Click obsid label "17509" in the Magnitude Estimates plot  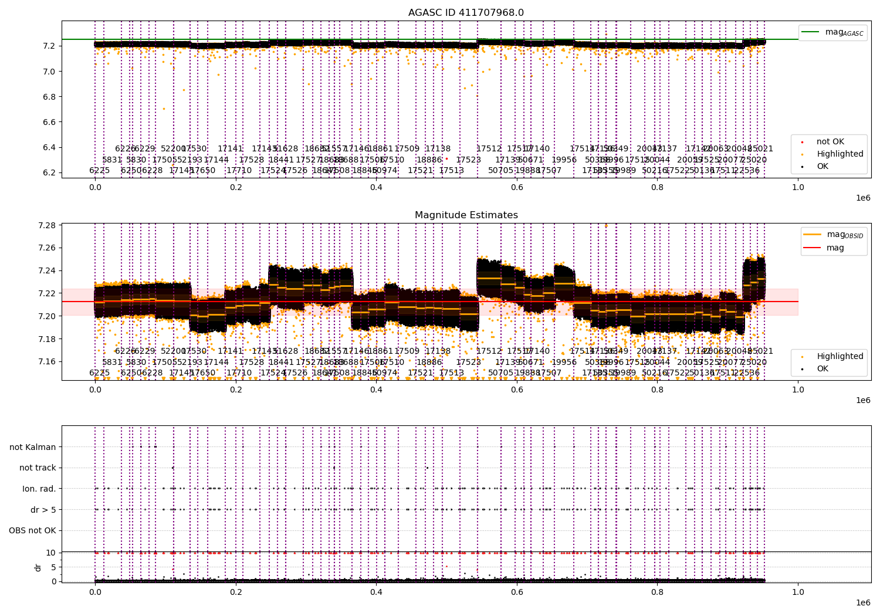tap(407, 351)
